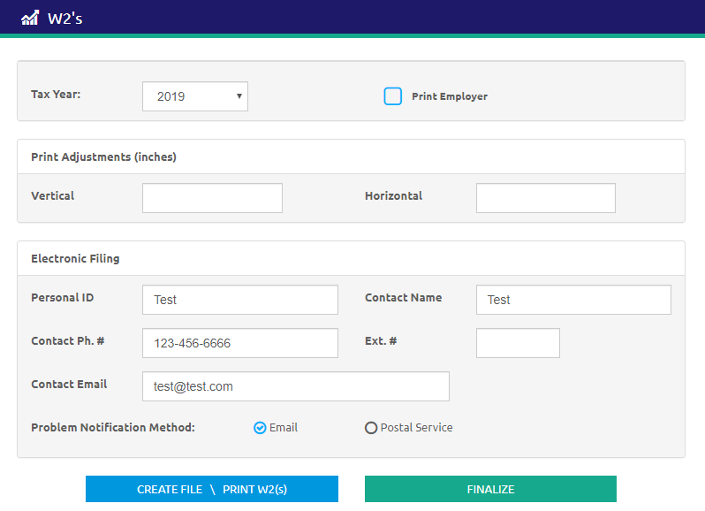Image resolution: width=705 pixels, height=511 pixels.
Task: Click the W2's page title text
Action: (64, 19)
